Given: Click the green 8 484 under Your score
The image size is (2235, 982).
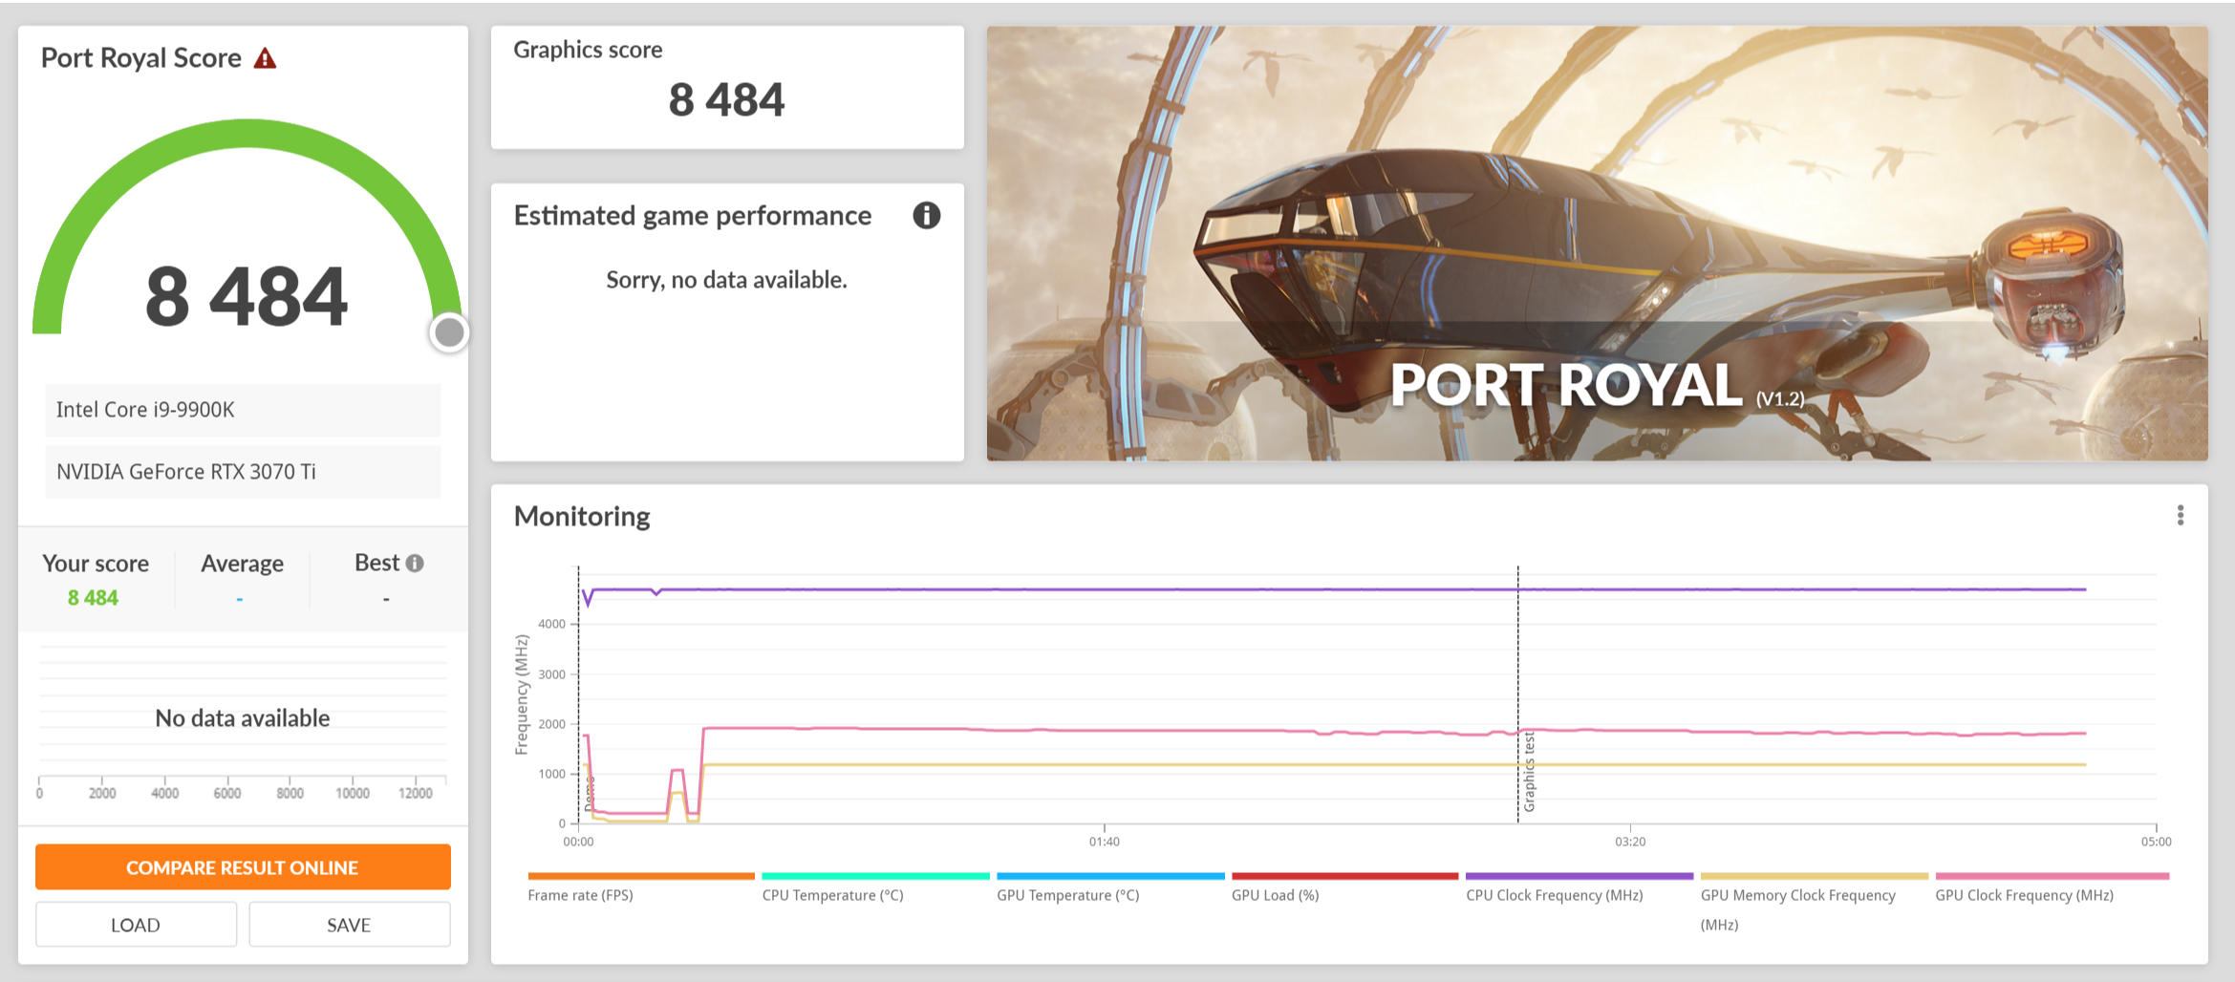Looking at the screenshot, I should click(x=93, y=598).
